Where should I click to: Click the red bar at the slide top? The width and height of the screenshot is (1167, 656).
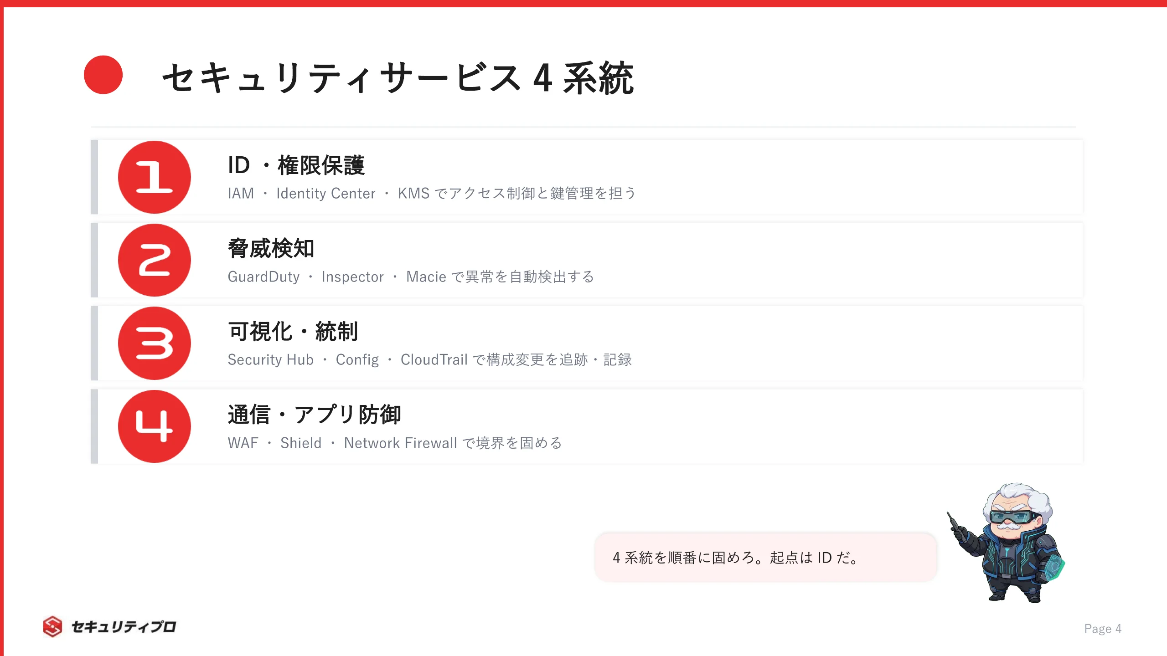(583, 4)
